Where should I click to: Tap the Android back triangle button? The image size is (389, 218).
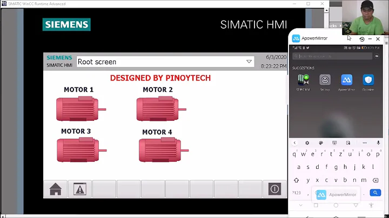coord(356,206)
